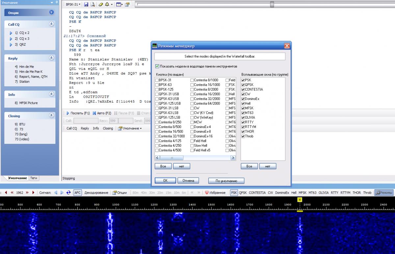Viewport: 395px width, 254px height.
Task: Click the save (floppy disk) icon
Action: [x=86, y=5]
